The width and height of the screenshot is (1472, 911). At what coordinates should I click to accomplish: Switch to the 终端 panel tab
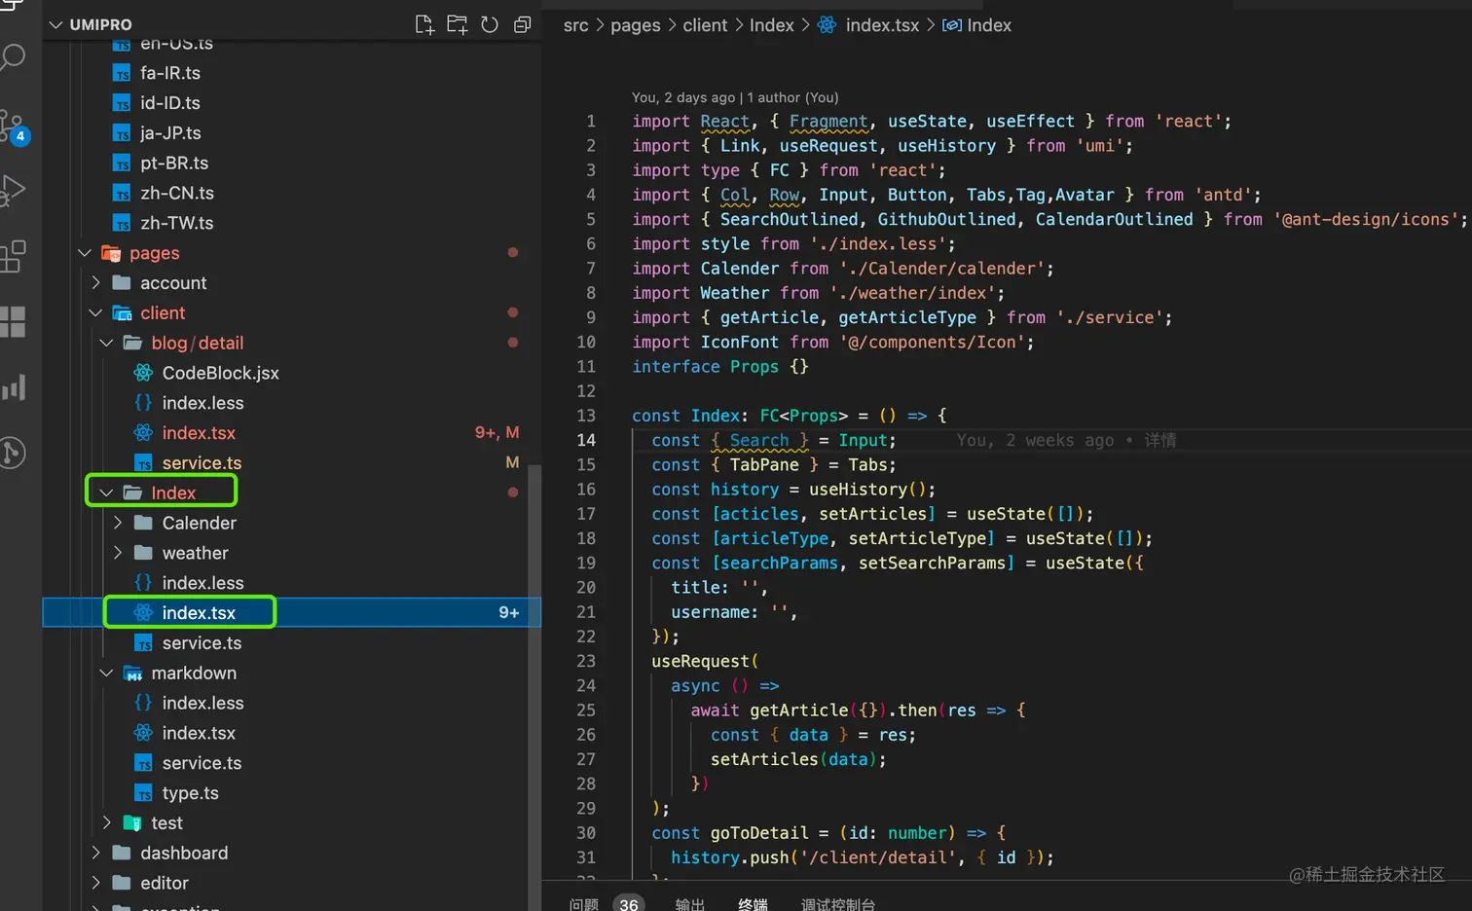click(753, 904)
